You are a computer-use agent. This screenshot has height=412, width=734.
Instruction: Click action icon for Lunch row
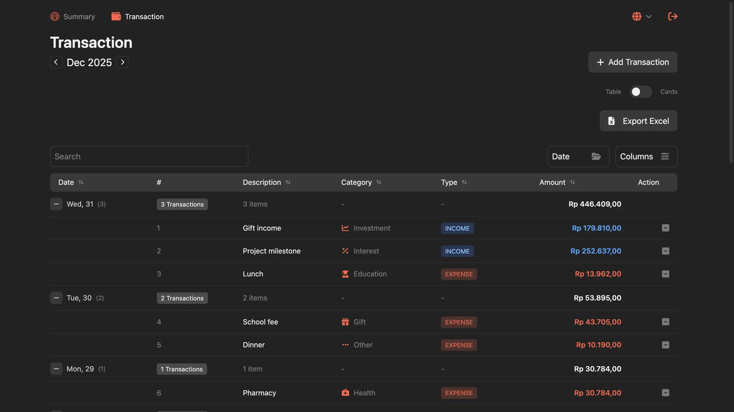665,274
